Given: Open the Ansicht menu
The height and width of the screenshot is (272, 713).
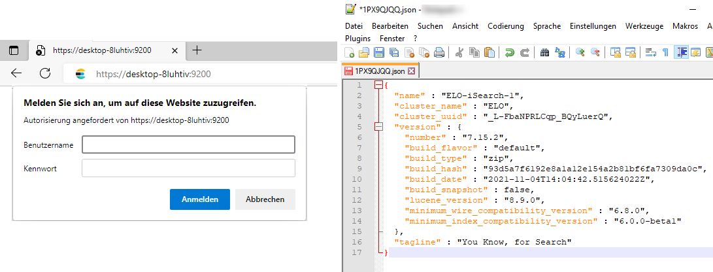Looking at the screenshot, I should pos(465,26).
